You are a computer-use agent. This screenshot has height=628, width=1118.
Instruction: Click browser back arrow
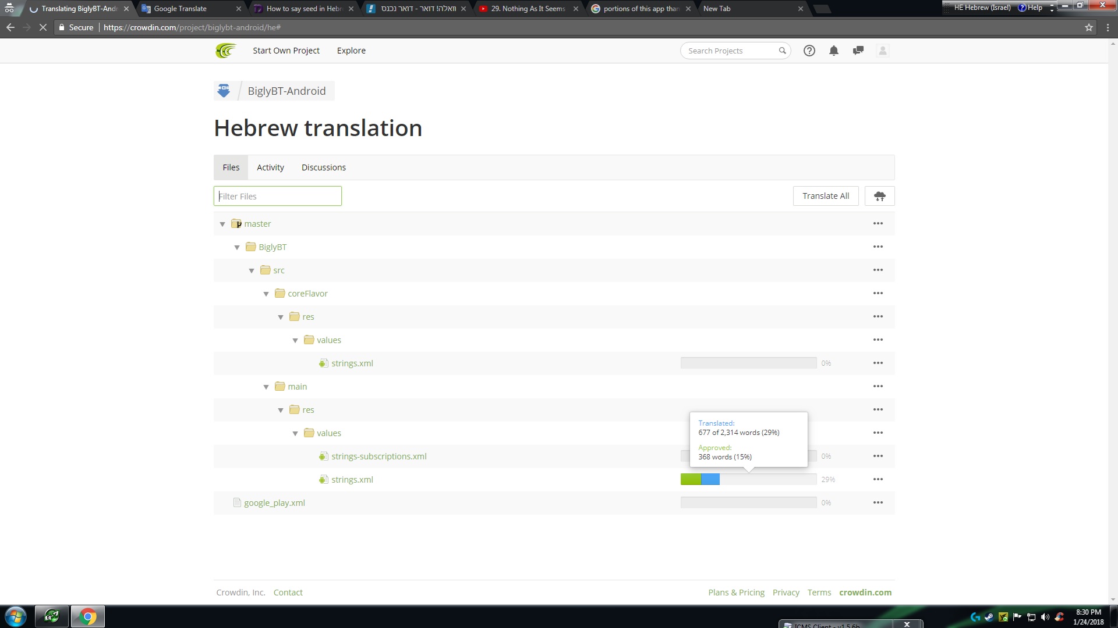pos(10,27)
